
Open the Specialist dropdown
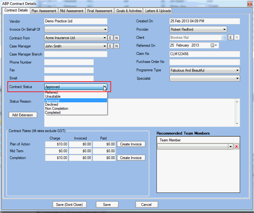[237, 78]
